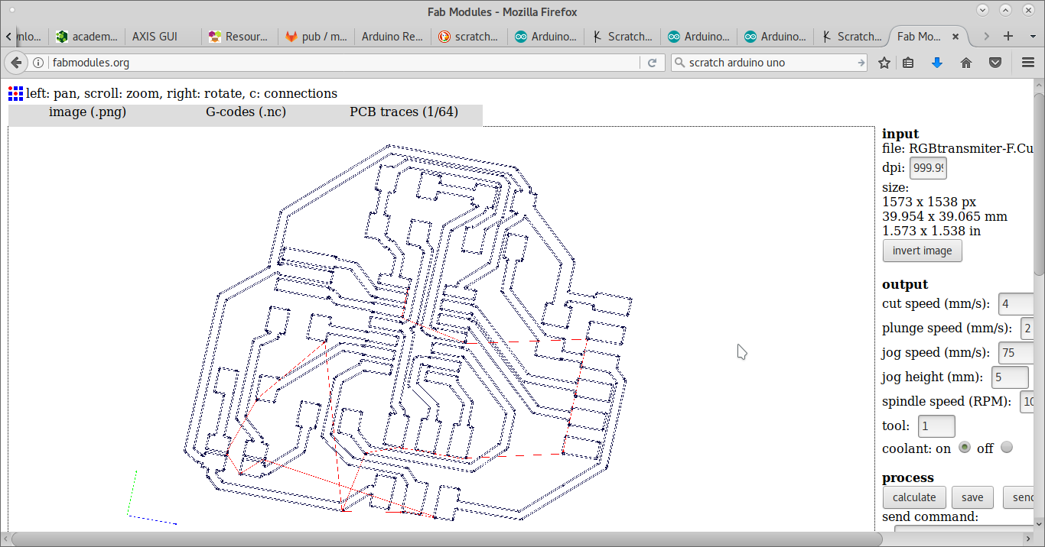Switch to the scratch... DuckDuckGo tab
1045x547 pixels.
469,36
